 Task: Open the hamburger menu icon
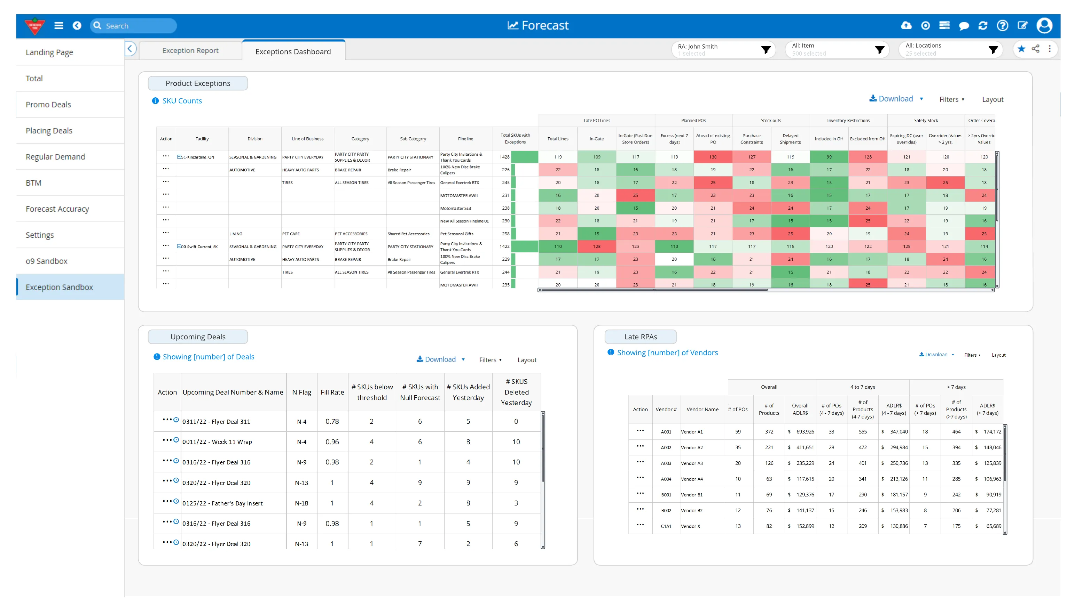pyautogui.click(x=58, y=25)
